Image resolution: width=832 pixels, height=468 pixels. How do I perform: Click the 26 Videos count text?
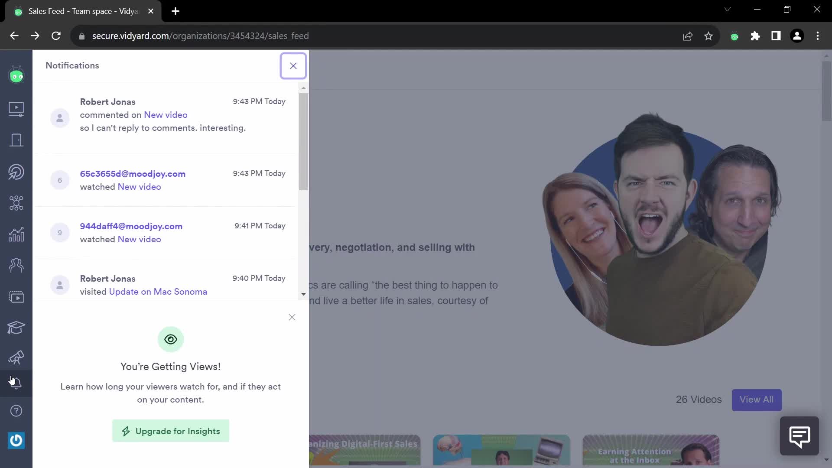tap(699, 400)
